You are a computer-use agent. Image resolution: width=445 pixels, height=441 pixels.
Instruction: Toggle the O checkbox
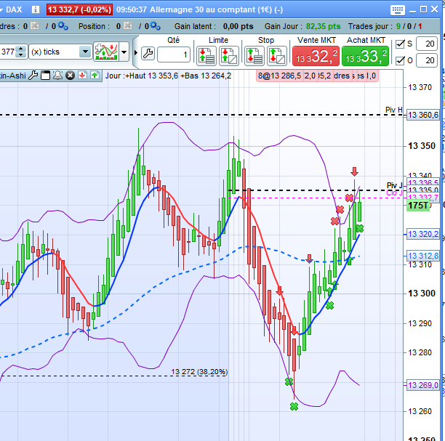(400, 60)
